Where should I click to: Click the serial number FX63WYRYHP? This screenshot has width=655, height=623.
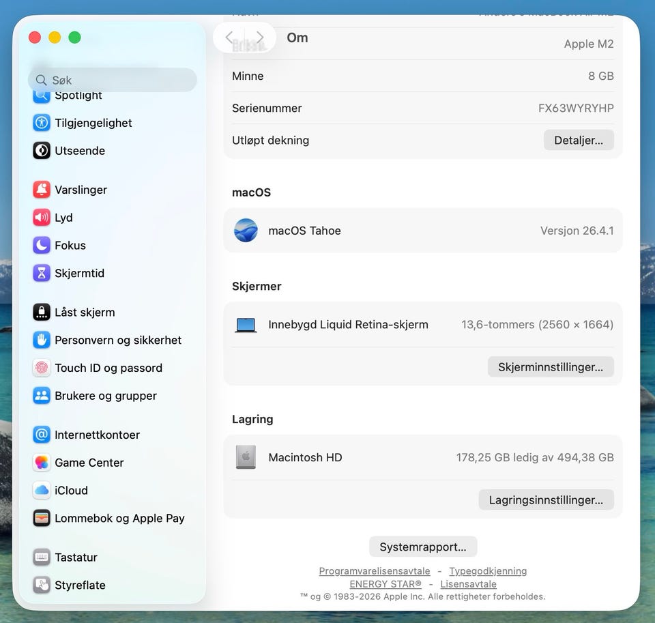coord(576,108)
